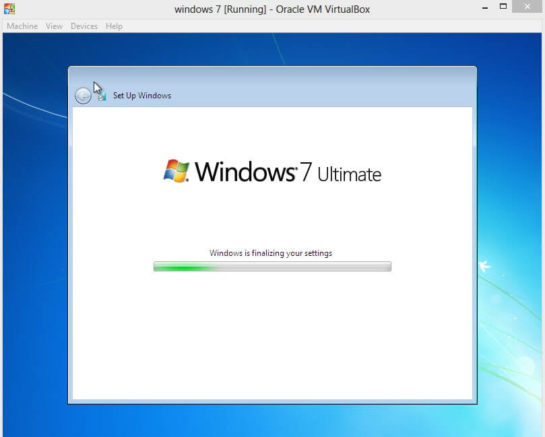Close the VirtualBox window
The height and width of the screenshot is (437, 545).
[x=527, y=7]
